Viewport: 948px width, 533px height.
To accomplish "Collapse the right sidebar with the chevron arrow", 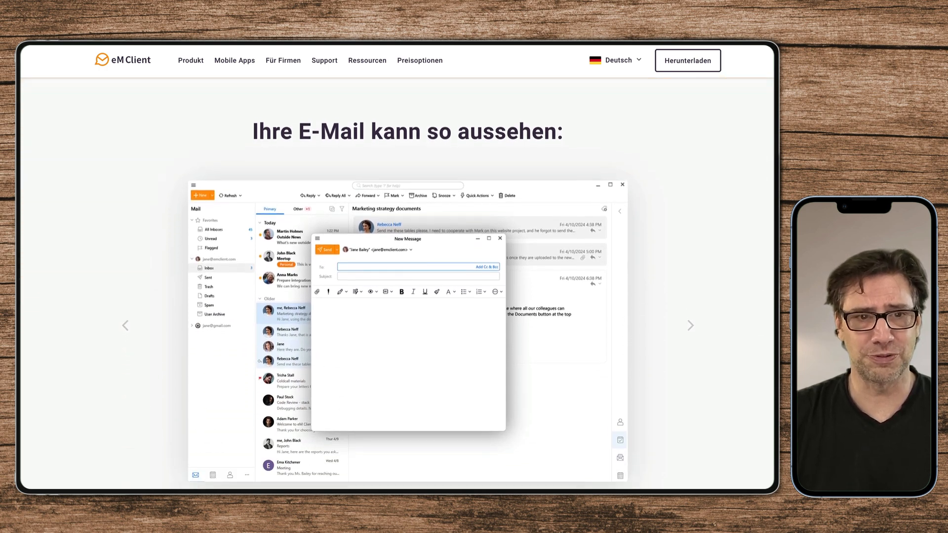I will point(620,211).
